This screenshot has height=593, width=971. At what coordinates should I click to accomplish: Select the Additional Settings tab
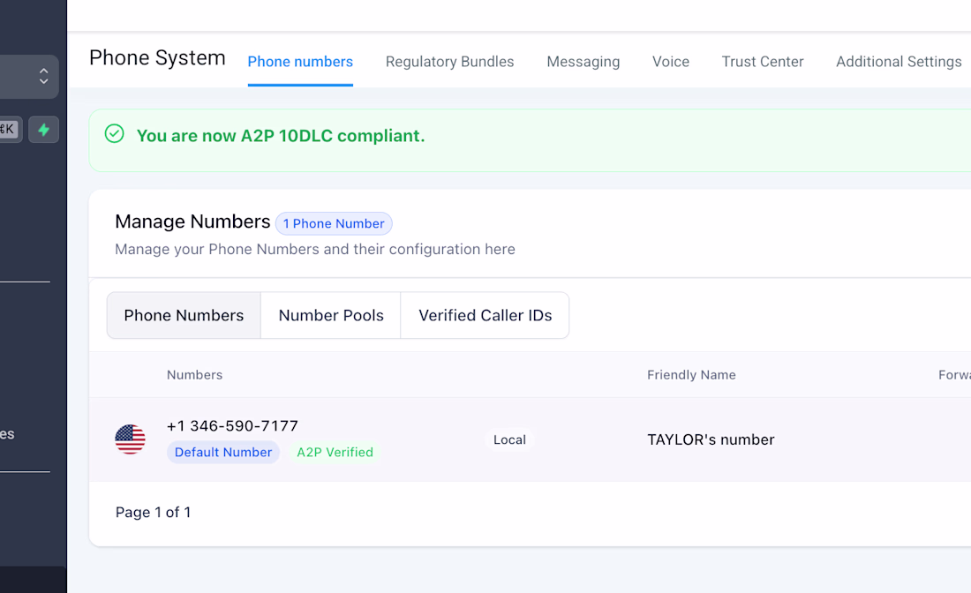[899, 62]
